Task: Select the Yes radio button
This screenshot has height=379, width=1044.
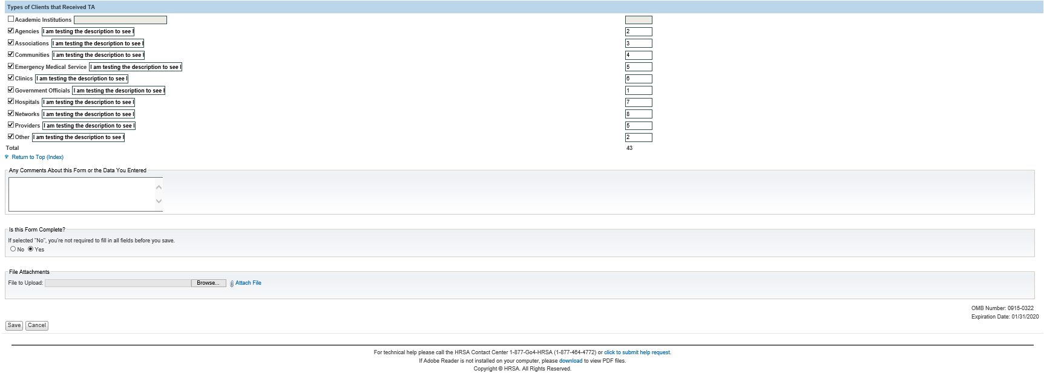Action: (31, 249)
